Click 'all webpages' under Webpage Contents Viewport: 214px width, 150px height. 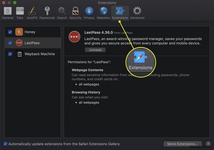89,85
